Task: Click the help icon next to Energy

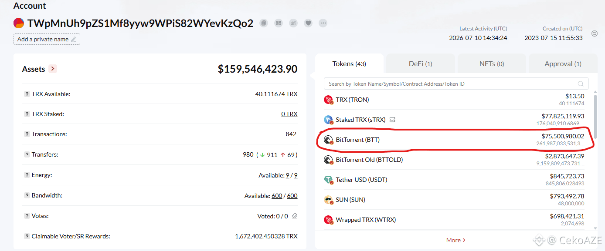Action: 27,175
